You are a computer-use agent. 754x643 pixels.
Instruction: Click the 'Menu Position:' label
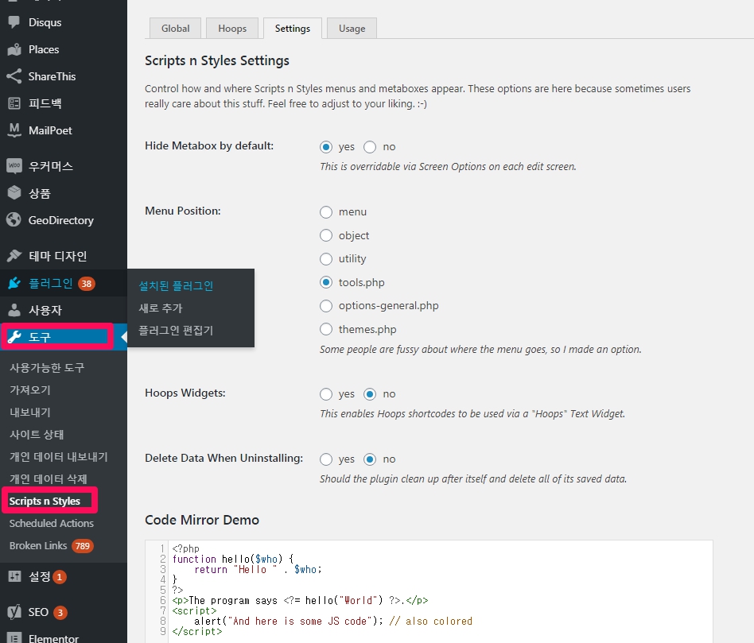(x=183, y=211)
